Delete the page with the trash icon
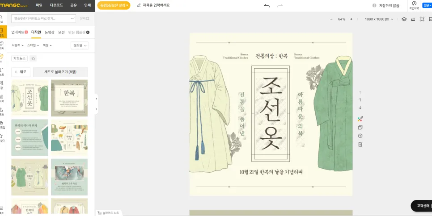 point(360,144)
